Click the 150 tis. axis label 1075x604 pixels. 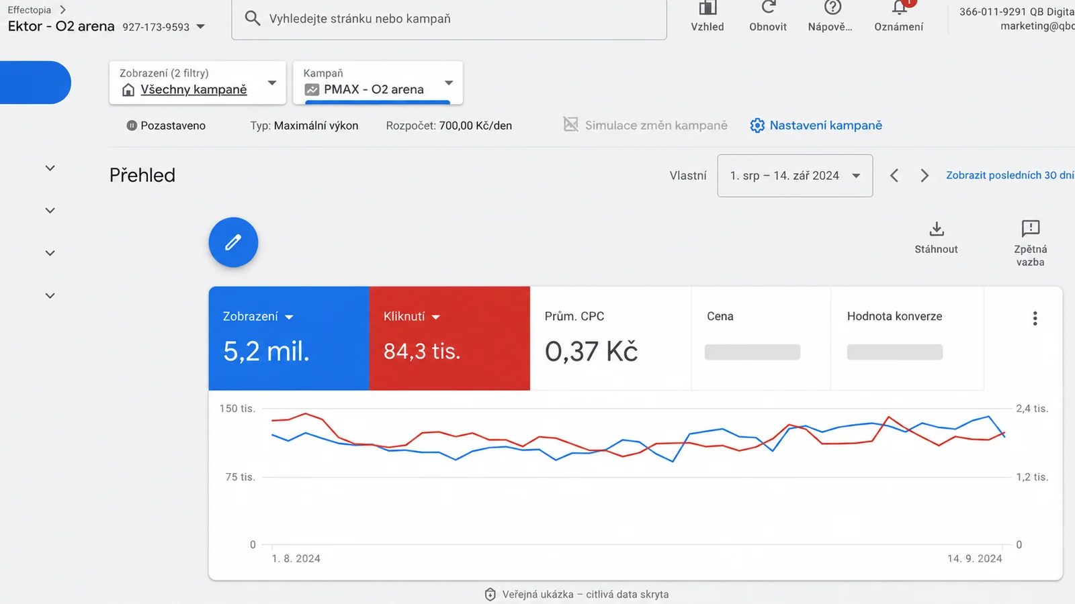tap(237, 409)
